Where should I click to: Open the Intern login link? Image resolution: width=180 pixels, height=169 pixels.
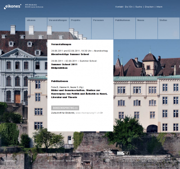(x=159, y=7)
